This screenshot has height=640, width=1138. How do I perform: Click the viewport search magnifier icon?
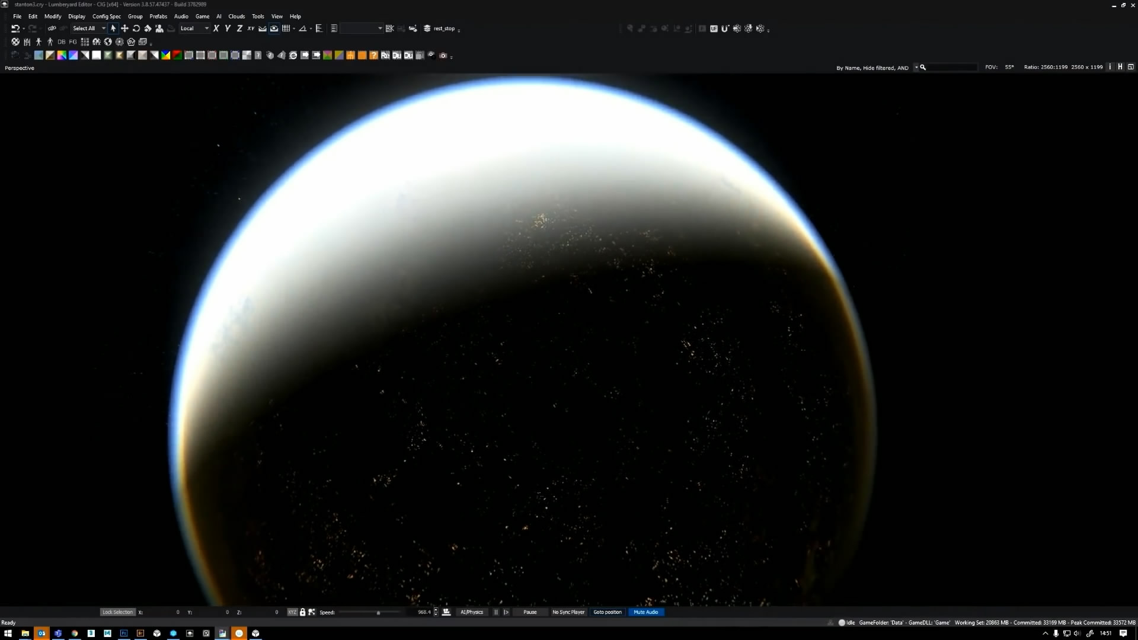tap(923, 68)
